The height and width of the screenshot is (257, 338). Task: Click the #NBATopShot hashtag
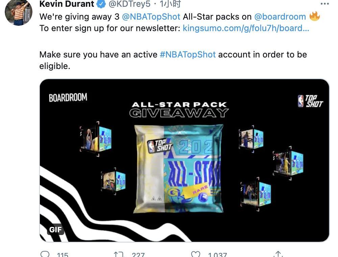(x=188, y=54)
